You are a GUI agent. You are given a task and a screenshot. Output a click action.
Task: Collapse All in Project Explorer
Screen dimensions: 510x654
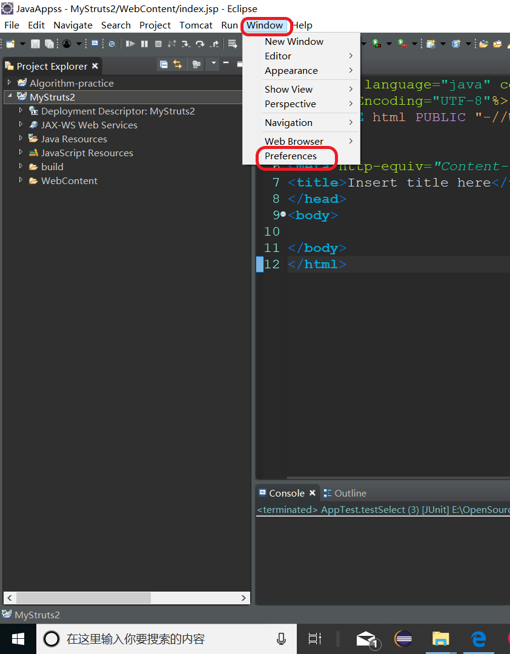[x=164, y=65]
